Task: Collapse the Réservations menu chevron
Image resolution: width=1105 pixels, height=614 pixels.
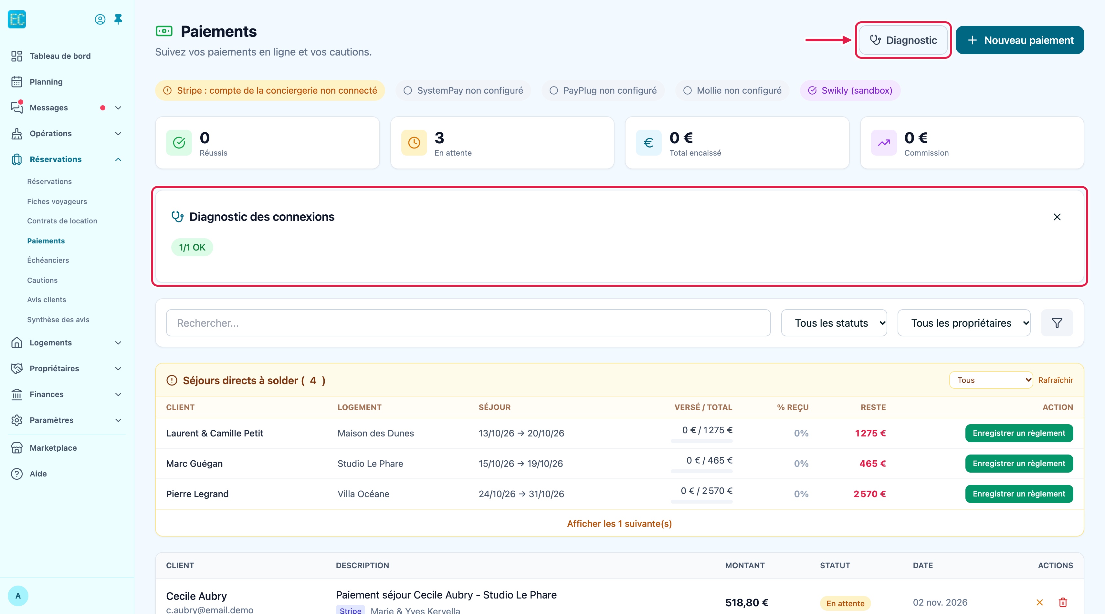Action: point(118,159)
